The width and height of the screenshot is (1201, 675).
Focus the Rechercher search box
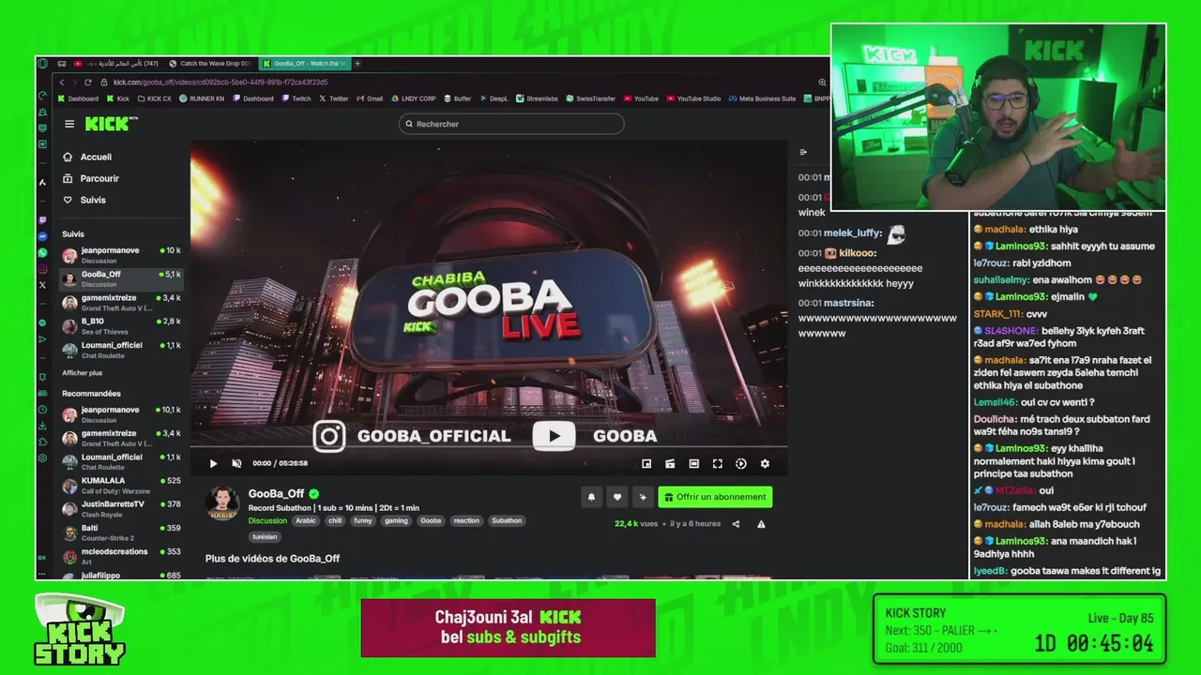(511, 124)
